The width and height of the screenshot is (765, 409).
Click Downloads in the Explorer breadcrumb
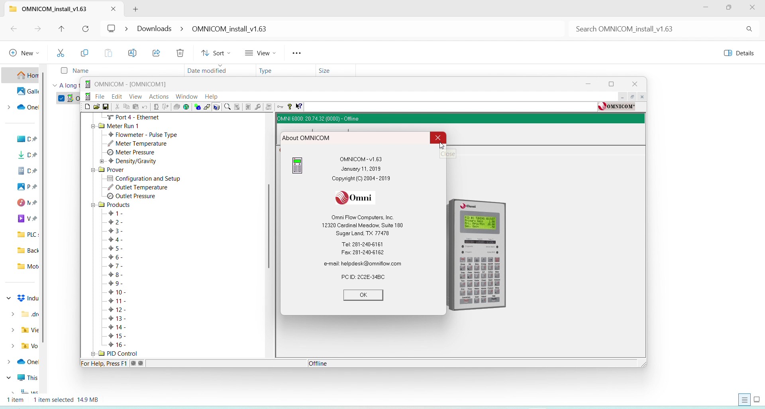pos(155,29)
